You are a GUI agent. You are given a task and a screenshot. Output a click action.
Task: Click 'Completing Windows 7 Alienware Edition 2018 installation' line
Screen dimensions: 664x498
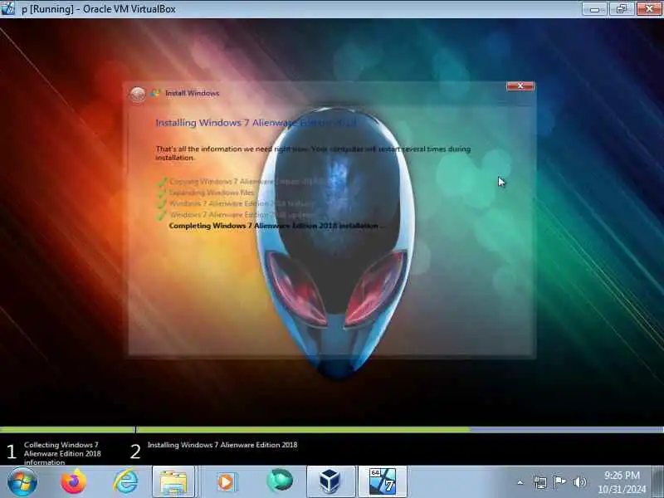(276, 226)
